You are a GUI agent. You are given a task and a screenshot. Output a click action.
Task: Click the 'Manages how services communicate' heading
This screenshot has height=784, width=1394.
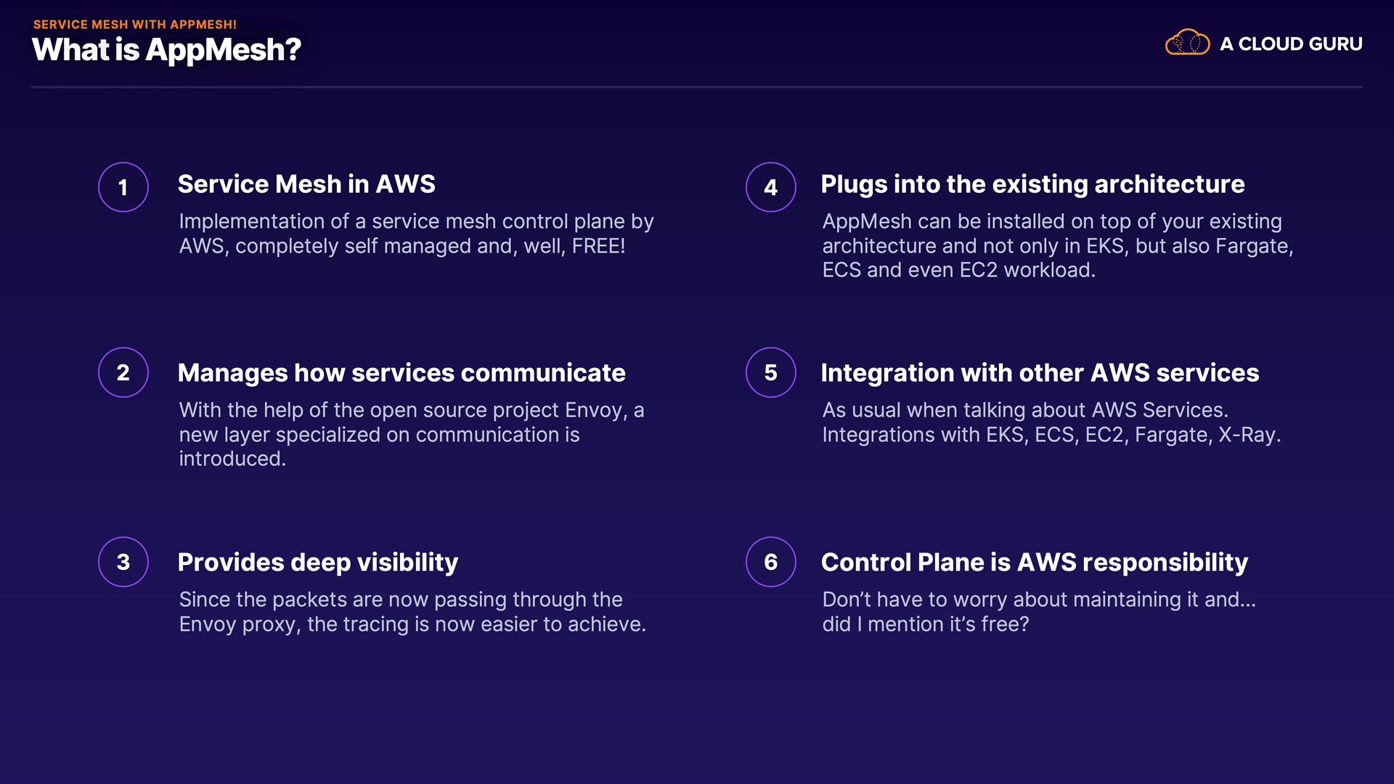(402, 373)
